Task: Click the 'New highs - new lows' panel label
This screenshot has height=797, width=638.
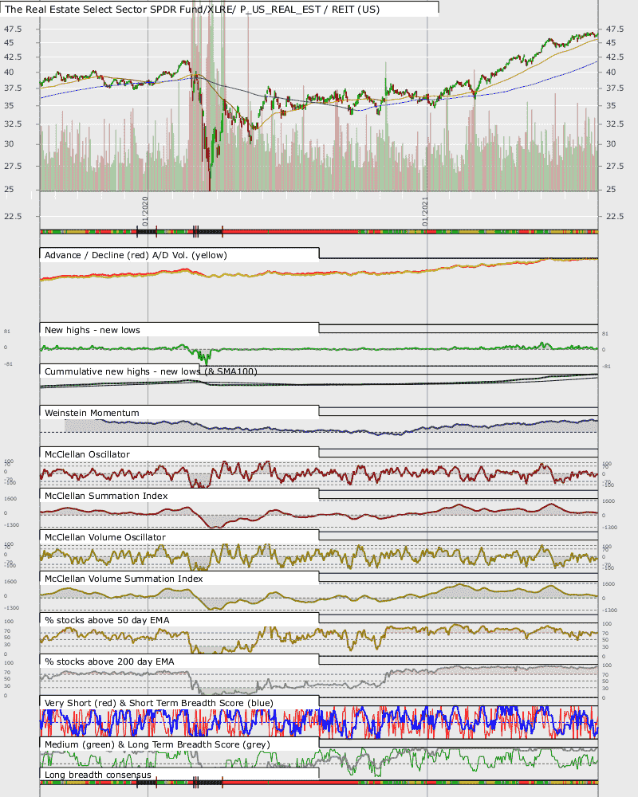Action: tap(92, 330)
